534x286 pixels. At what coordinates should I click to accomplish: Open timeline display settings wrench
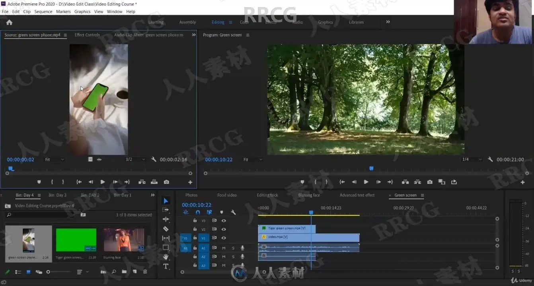tap(233, 213)
